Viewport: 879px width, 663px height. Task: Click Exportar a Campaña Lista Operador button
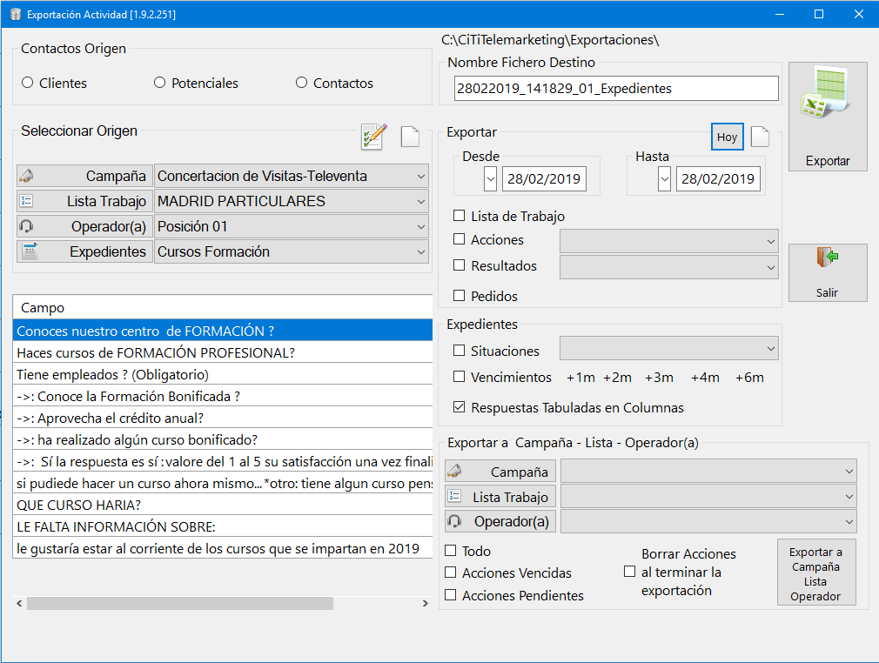tap(816, 573)
